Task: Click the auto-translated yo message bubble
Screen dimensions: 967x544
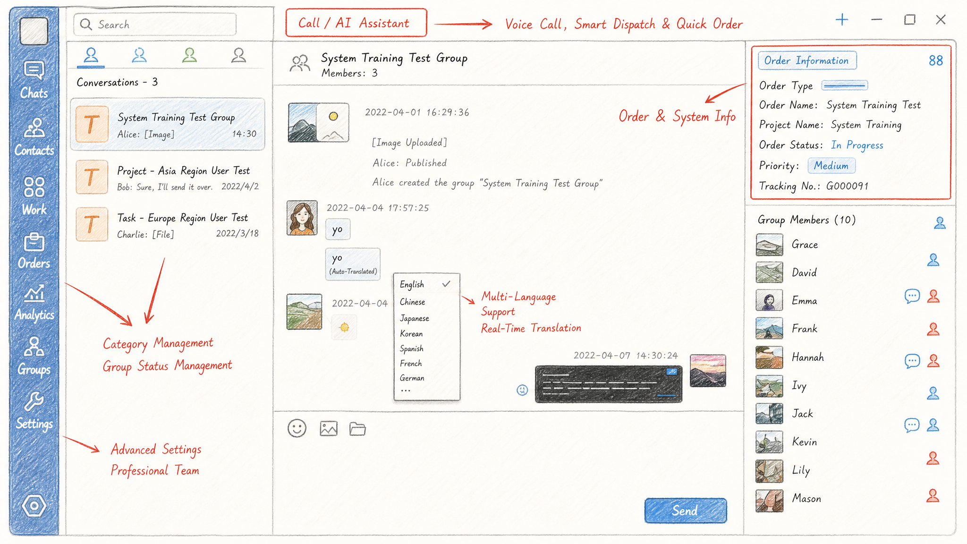Action: point(353,264)
